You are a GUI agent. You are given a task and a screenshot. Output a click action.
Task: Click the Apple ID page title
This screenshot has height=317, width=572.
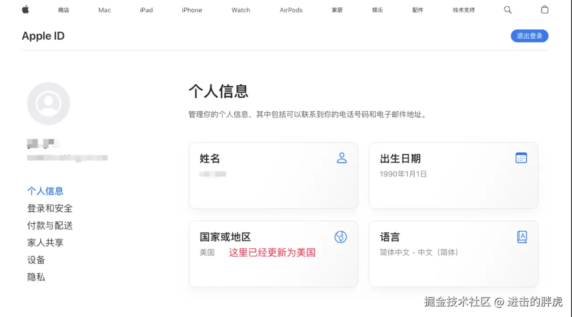click(43, 36)
